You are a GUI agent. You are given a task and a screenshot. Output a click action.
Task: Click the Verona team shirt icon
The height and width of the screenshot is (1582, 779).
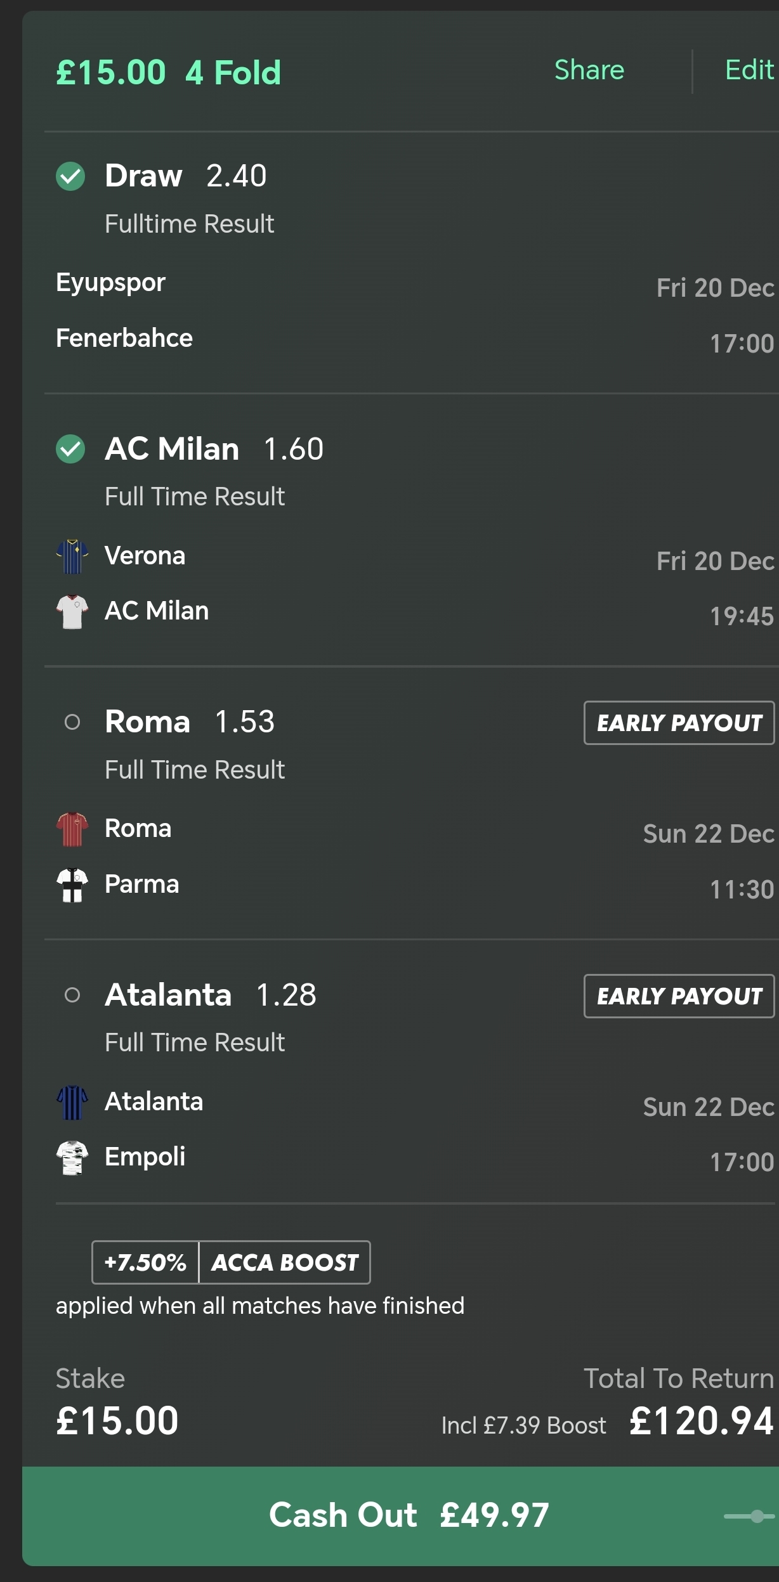tap(72, 556)
